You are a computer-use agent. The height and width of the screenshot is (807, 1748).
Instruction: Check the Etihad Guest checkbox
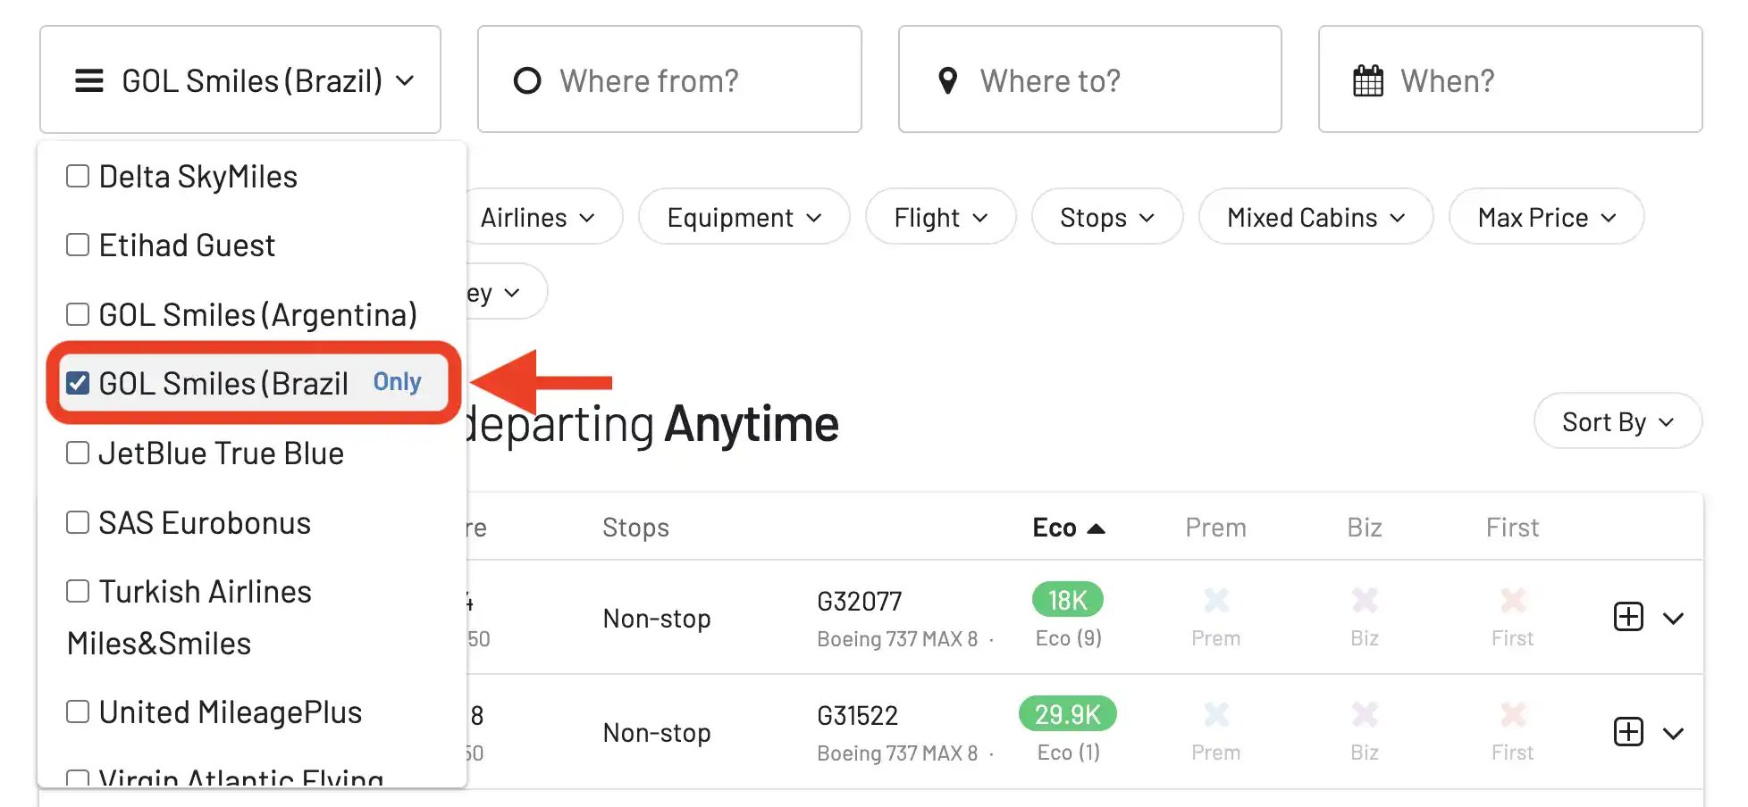[x=78, y=245]
